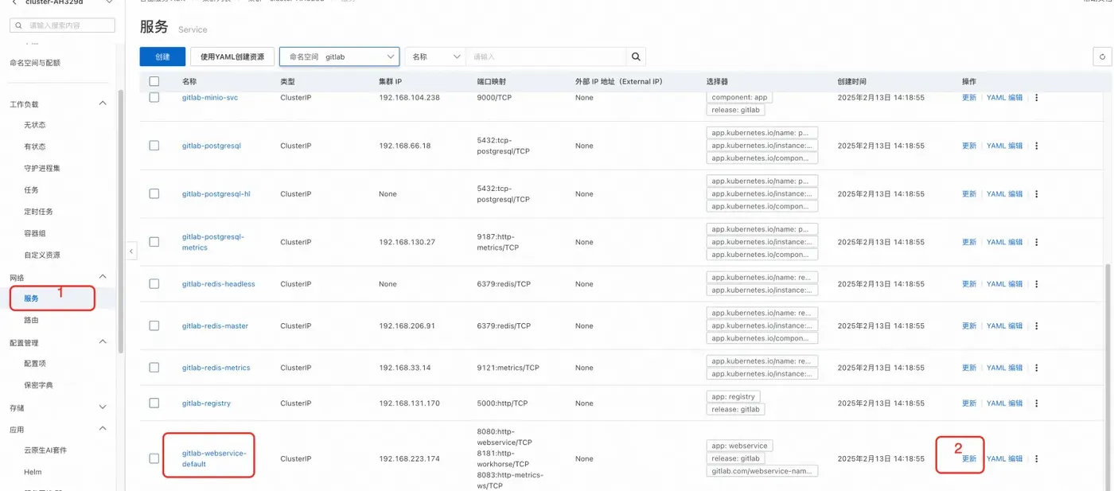Open more actions for gitlab-minio-svc

(x=1036, y=97)
